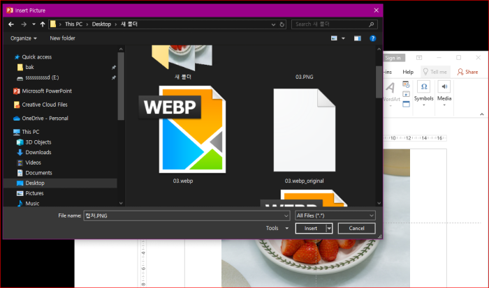Select the 03.webp file icon
Screen dimensions: 489x288
coord(183,130)
